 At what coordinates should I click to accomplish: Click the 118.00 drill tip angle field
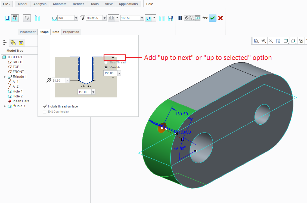tap(84, 92)
